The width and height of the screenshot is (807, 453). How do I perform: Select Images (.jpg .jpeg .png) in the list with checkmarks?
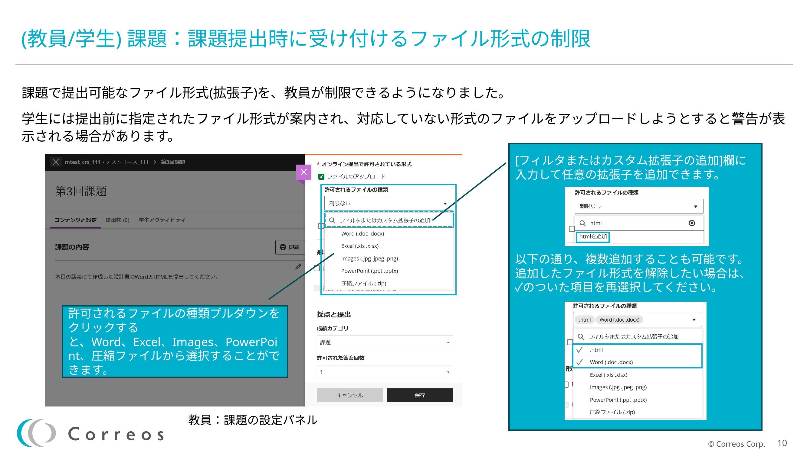[638, 387]
